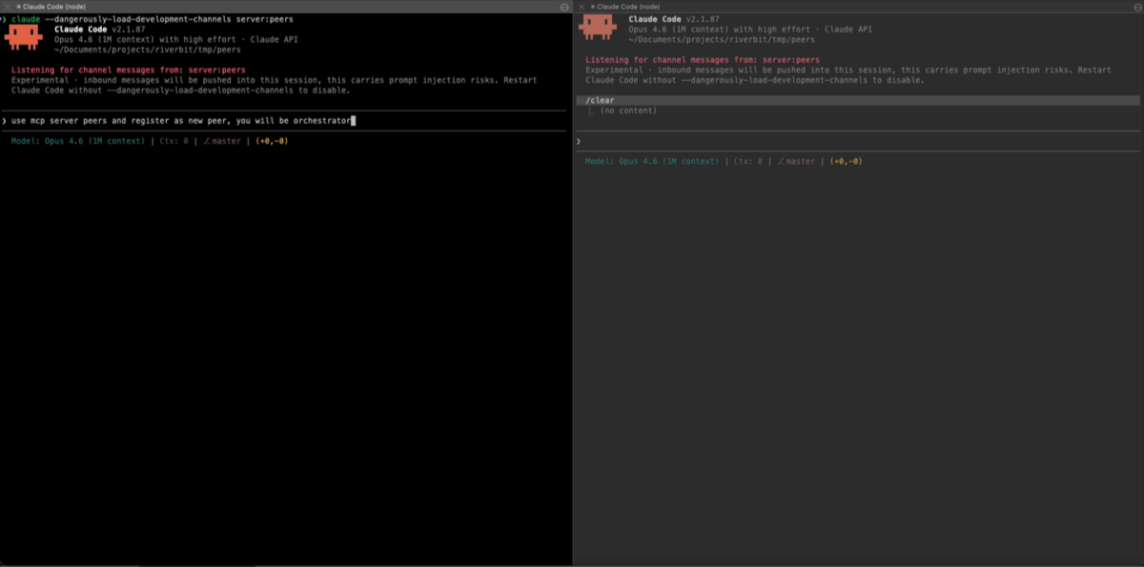Click the project path in right pane header

point(723,39)
